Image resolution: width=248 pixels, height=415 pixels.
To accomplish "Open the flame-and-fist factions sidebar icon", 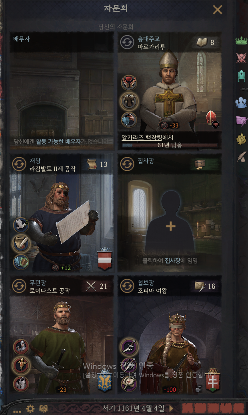I will click(x=241, y=139).
